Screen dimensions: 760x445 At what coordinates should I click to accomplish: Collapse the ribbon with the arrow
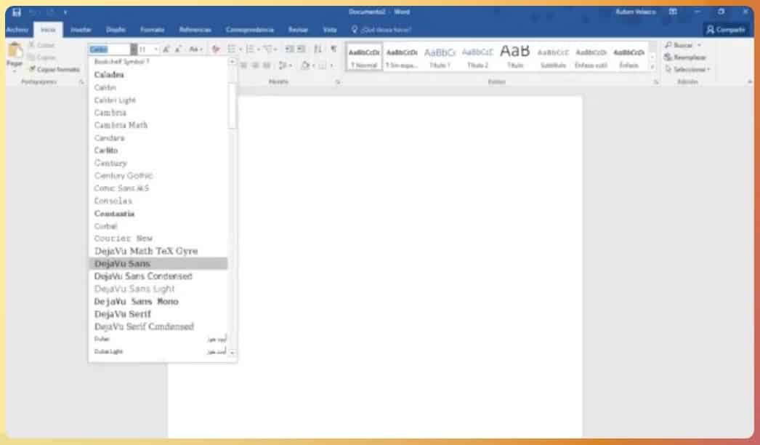[x=749, y=82]
